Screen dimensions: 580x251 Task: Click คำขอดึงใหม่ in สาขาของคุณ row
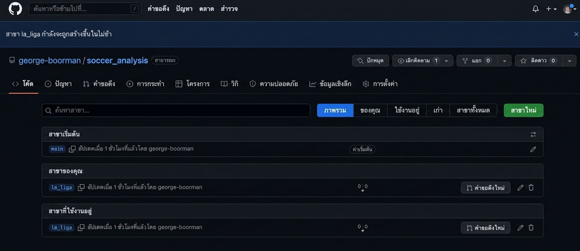click(486, 188)
